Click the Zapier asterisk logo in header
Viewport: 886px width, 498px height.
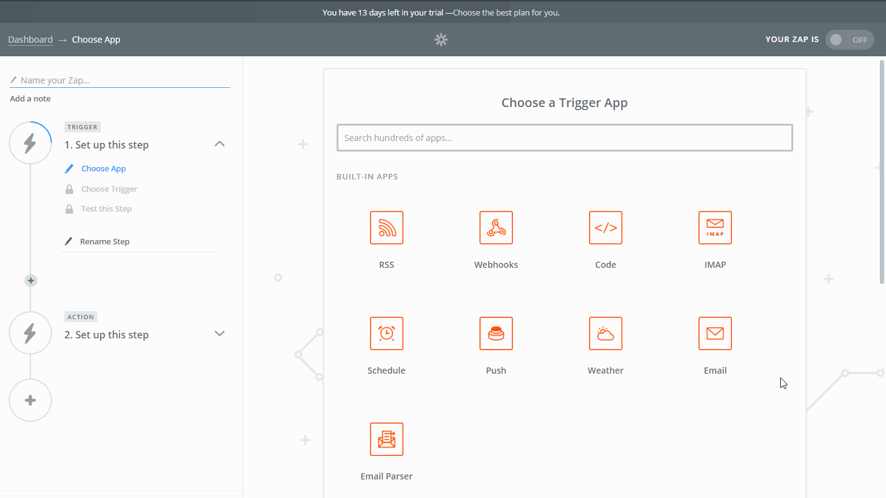441,40
